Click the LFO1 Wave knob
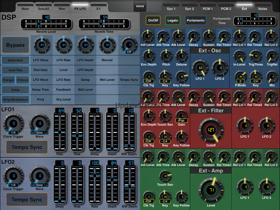Image resolution: width=280 pixels, height=210 pixels. [x=39, y=123]
